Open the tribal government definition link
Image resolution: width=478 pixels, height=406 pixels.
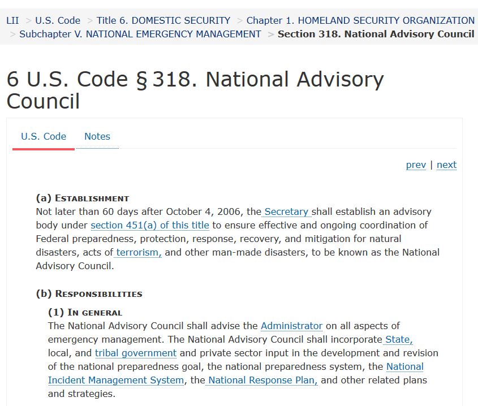point(136,353)
